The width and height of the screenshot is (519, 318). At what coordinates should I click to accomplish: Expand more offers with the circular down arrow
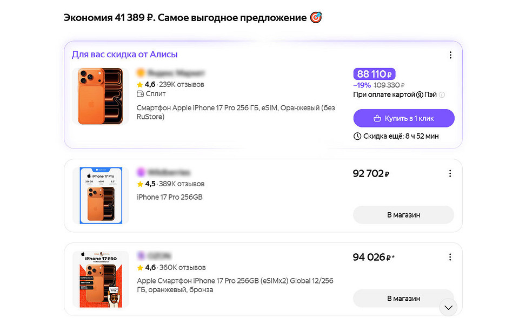(x=448, y=307)
